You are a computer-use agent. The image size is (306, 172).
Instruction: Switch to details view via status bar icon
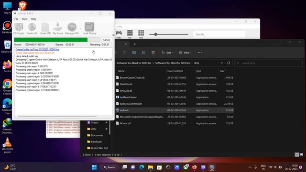[x=297, y=155]
